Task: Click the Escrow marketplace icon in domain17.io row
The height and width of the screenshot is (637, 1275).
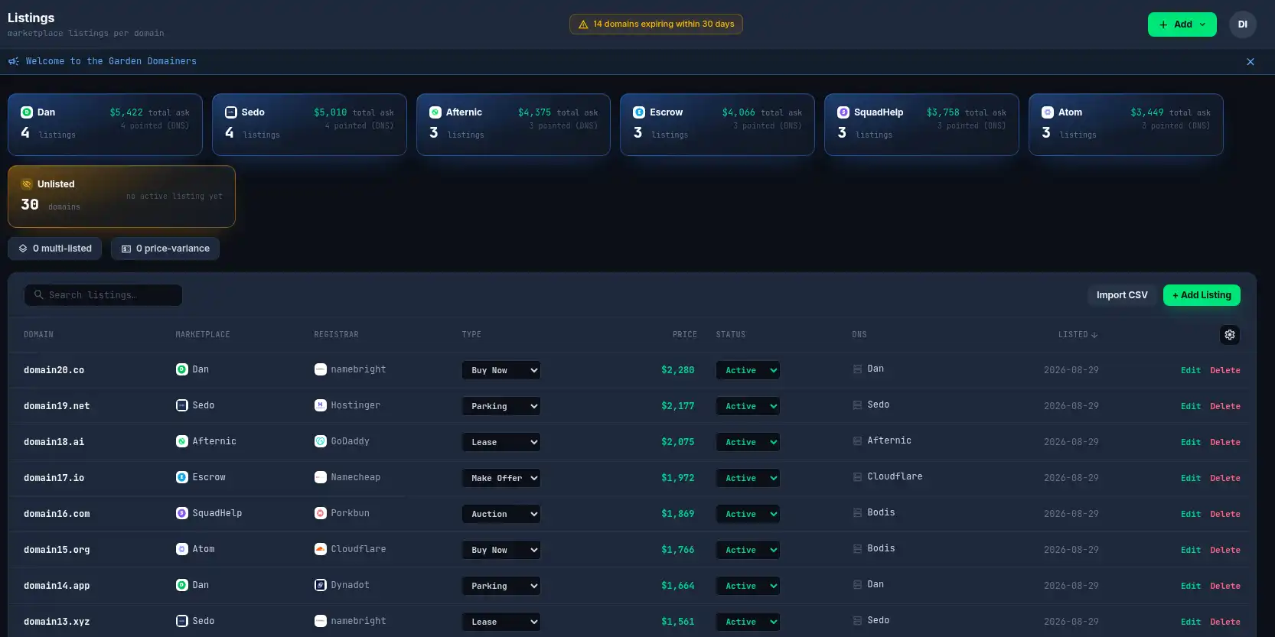Action: [182, 477]
